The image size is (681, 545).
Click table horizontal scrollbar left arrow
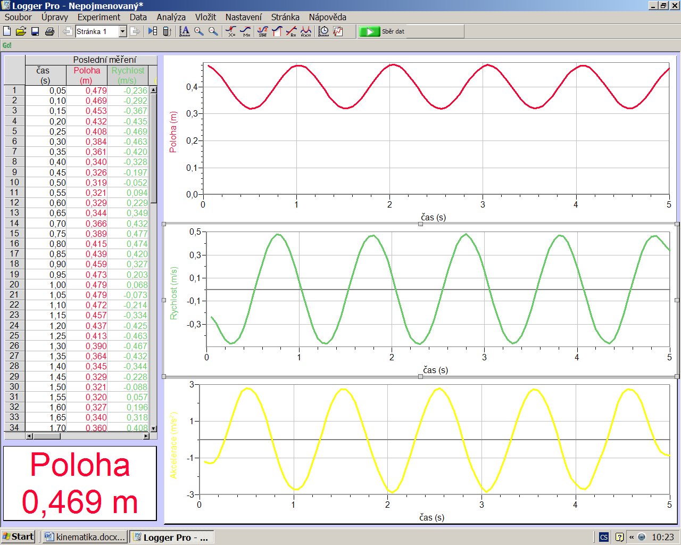pyautogui.click(x=29, y=436)
